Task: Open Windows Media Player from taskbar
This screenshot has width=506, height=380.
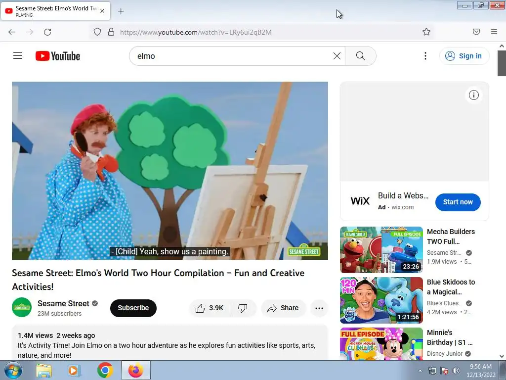Action: point(74,371)
